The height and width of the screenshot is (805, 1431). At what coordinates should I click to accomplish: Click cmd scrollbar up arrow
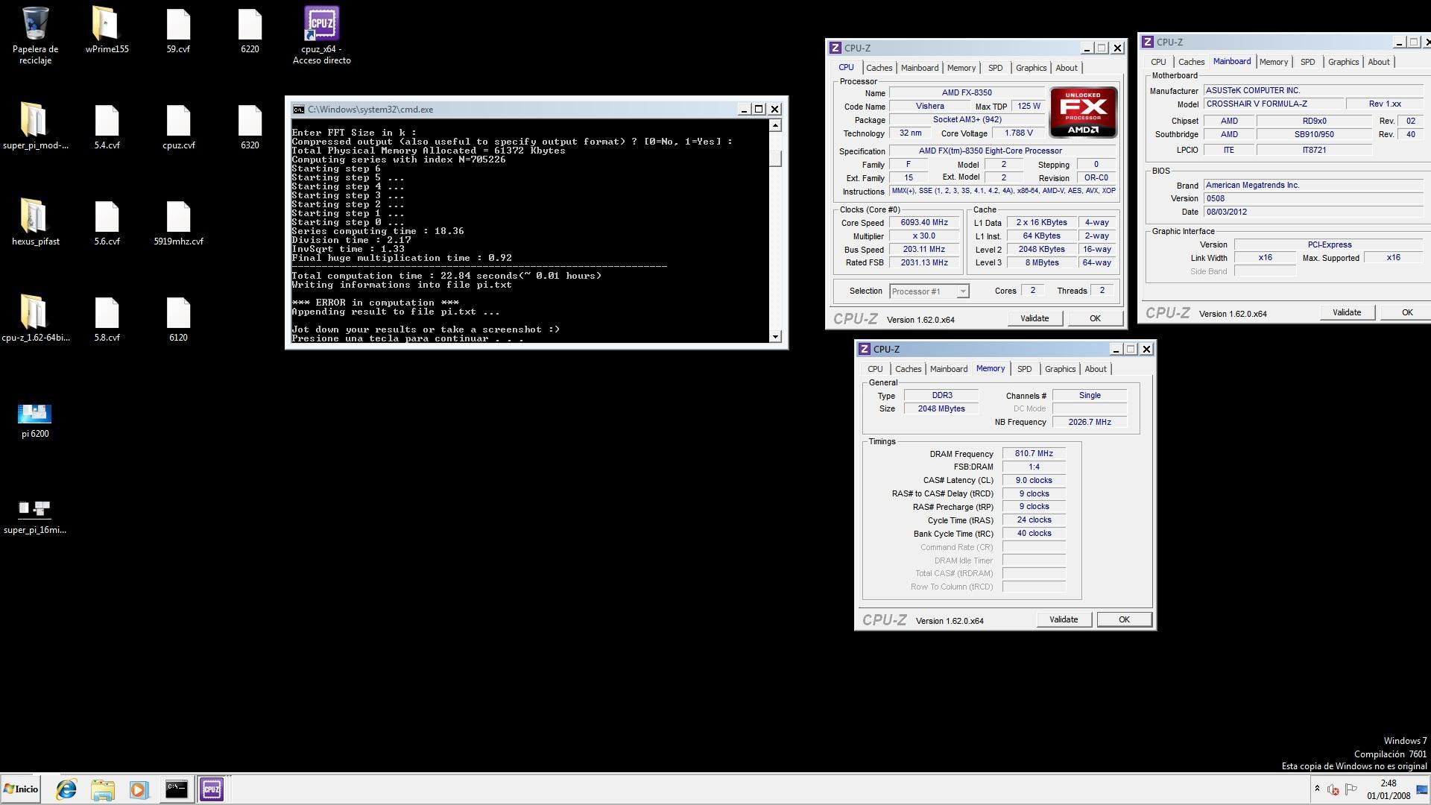pos(775,125)
